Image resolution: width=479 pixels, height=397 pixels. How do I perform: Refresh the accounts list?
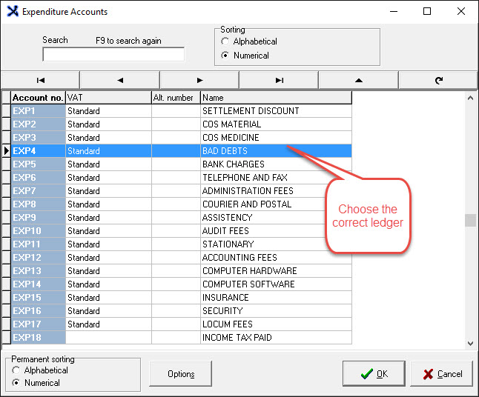(437, 80)
